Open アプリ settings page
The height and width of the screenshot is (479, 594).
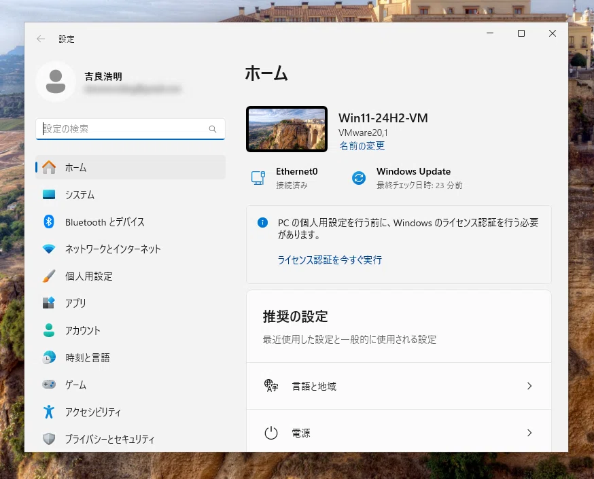(130, 303)
